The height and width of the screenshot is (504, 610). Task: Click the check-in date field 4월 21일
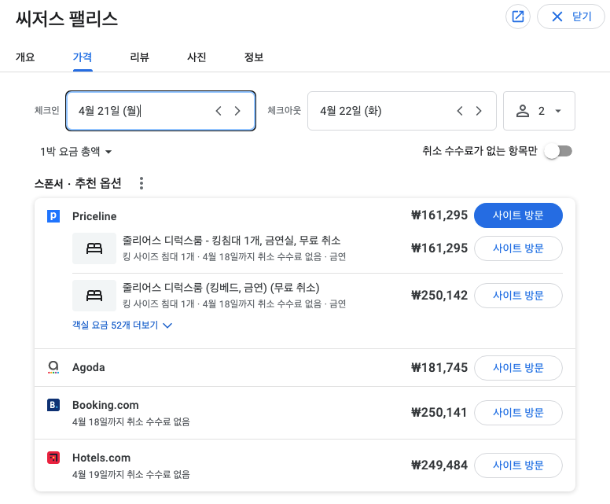tap(160, 111)
